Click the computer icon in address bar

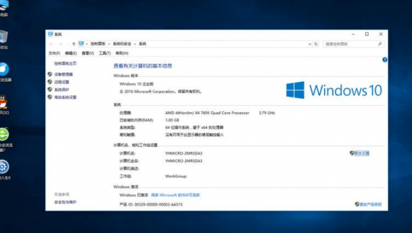pyautogui.click(x=81, y=44)
